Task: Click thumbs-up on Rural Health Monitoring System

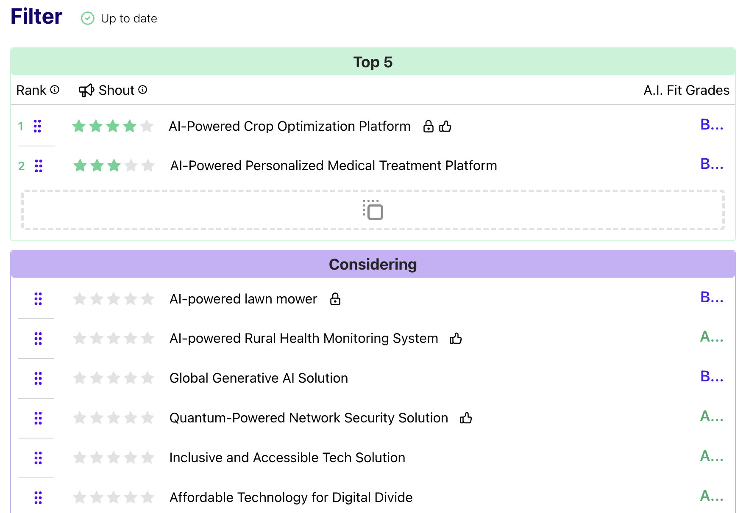Action: [456, 339]
